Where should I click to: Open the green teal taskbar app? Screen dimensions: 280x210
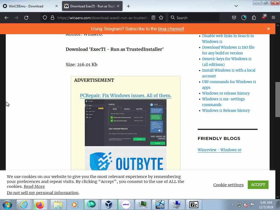(x=91, y=205)
